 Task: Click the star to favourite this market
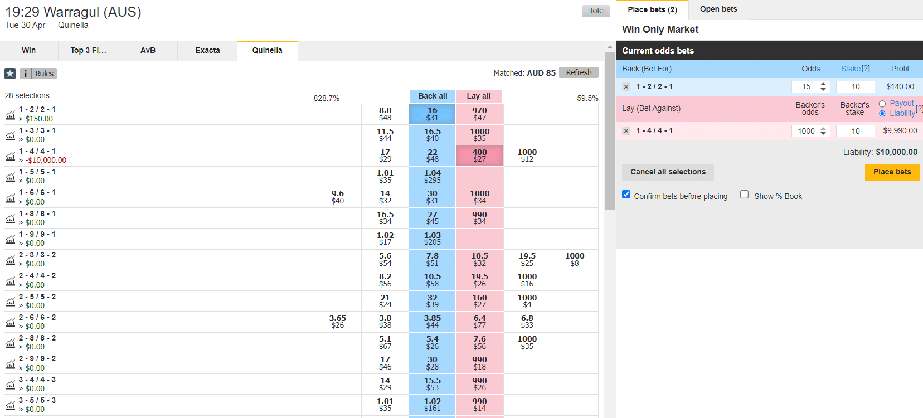(9, 73)
